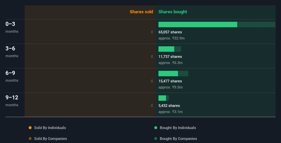Screen dimensions: 281x143
Task: Click the solid green bar for 3–6 months
Action: pos(166,49)
